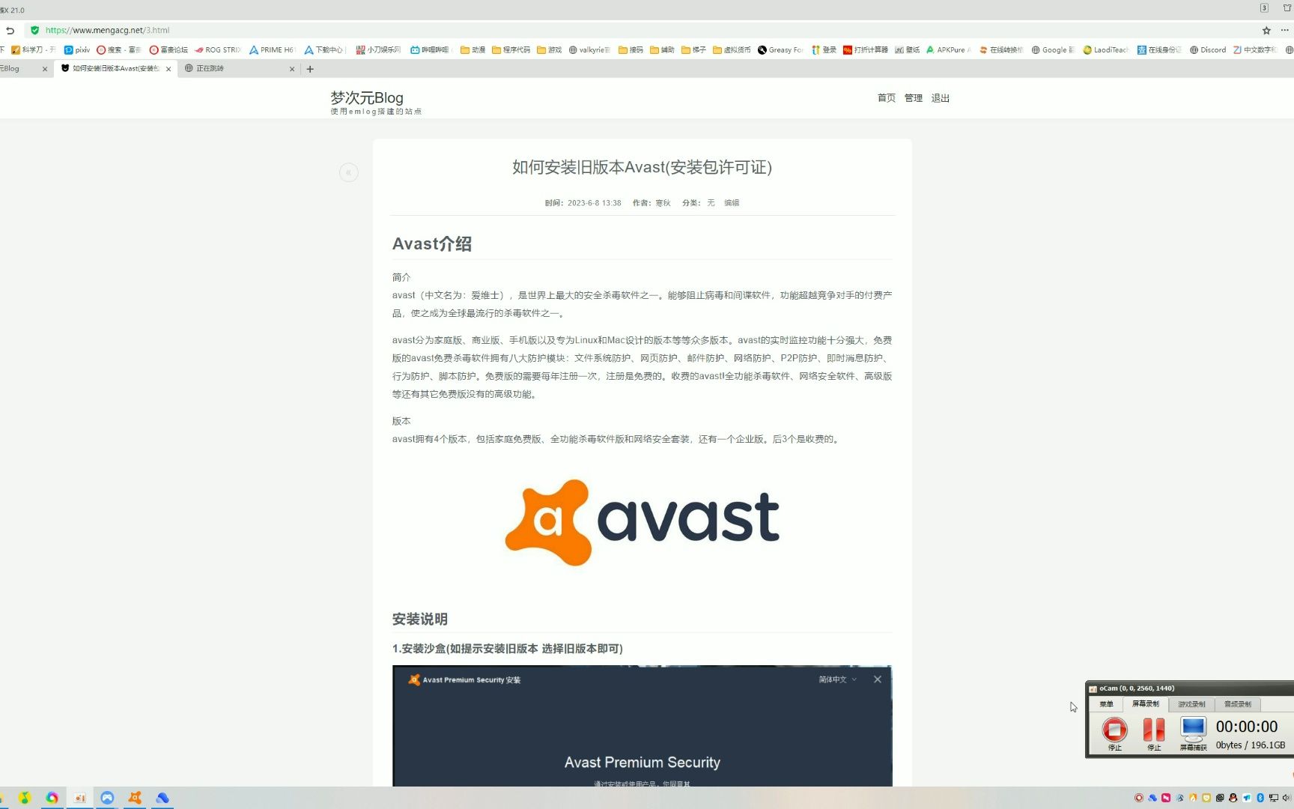The width and height of the screenshot is (1294, 809).
Task: Pause recording with oCam's red pause bars
Action: pos(1154,729)
